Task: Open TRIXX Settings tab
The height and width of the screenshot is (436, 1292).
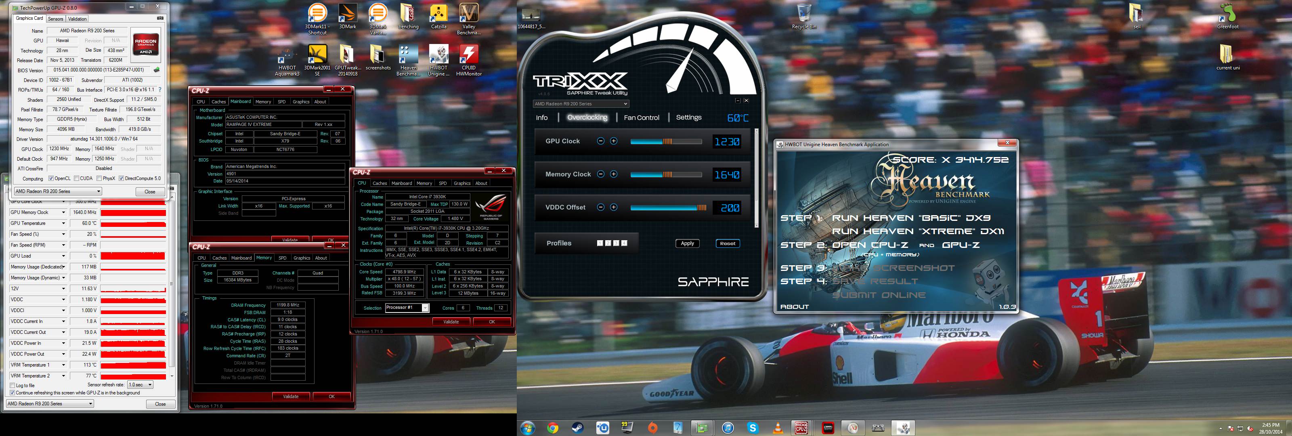Action: point(689,117)
